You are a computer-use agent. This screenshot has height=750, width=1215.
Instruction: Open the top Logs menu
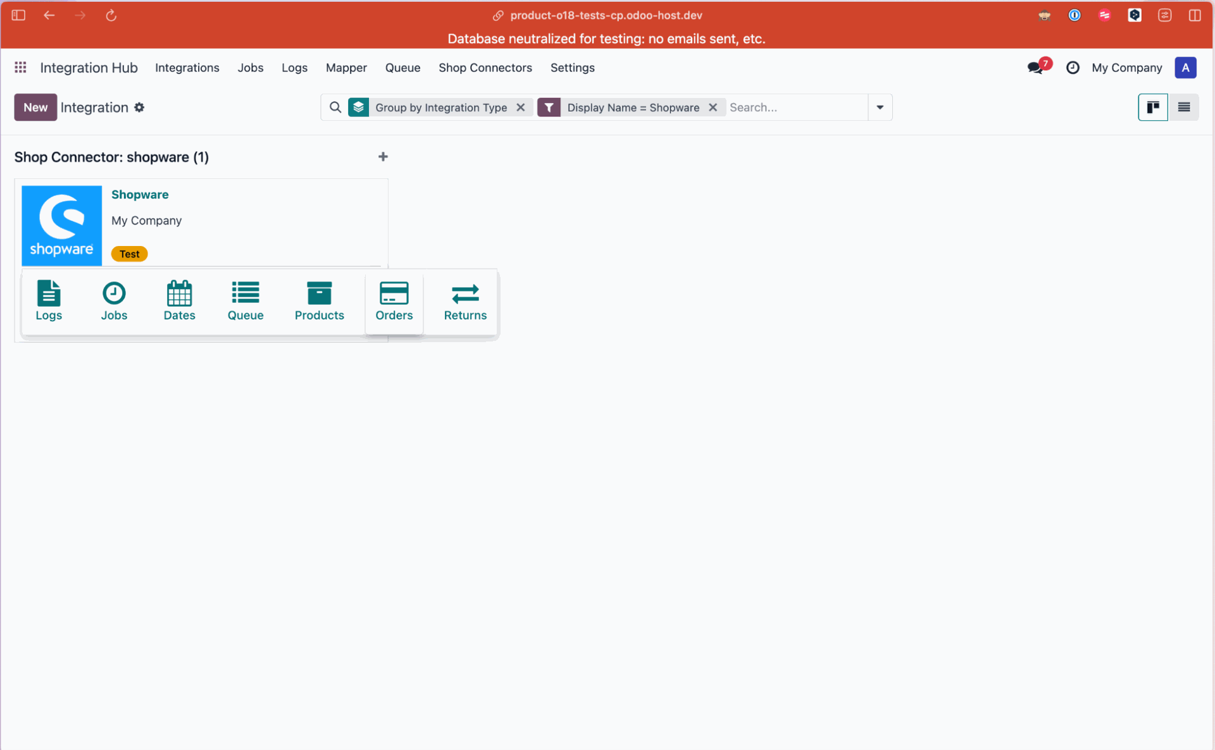coord(294,68)
